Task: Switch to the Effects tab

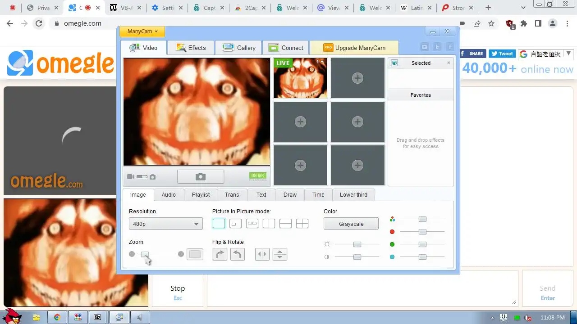Action: [191, 48]
